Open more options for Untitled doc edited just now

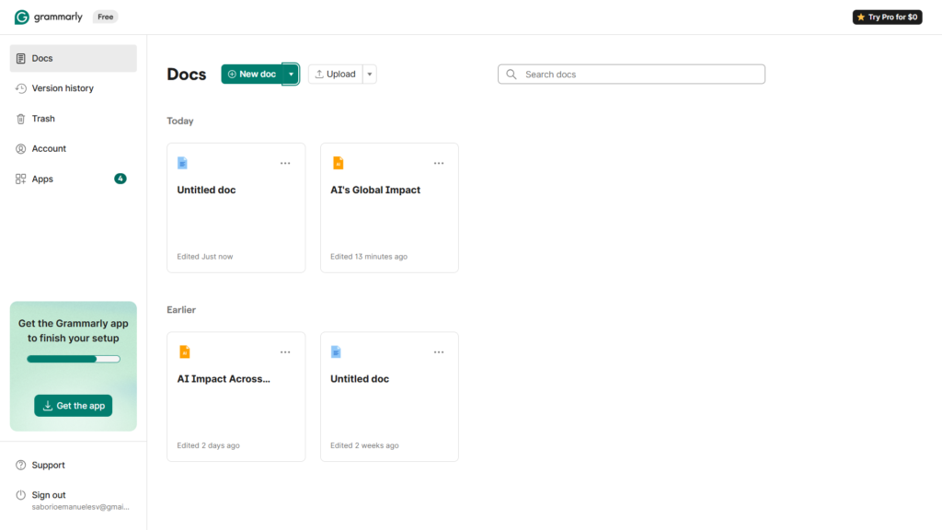285,164
